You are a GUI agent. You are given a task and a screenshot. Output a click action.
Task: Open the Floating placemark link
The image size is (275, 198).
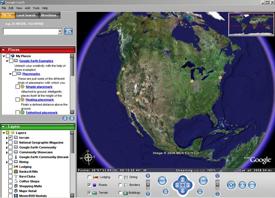(40, 100)
